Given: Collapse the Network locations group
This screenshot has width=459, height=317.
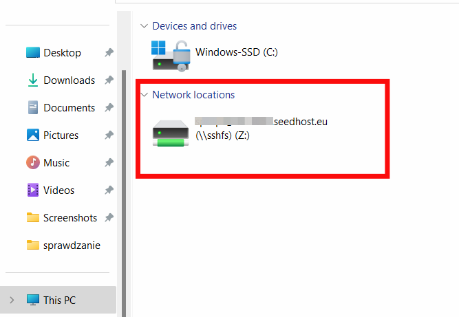Looking at the screenshot, I should tap(144, 95).
